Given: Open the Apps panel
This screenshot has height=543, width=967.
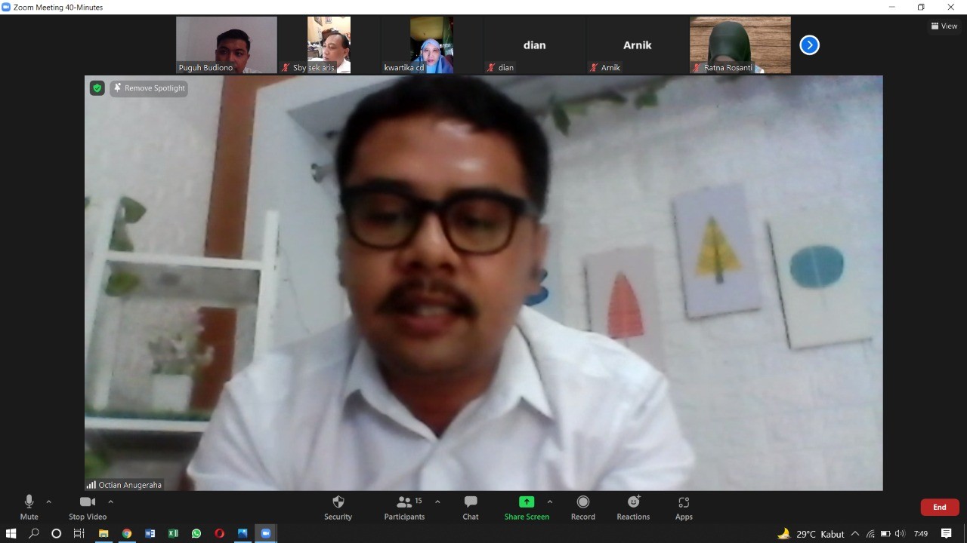Looking at the screenshot, I should point(684,508).
